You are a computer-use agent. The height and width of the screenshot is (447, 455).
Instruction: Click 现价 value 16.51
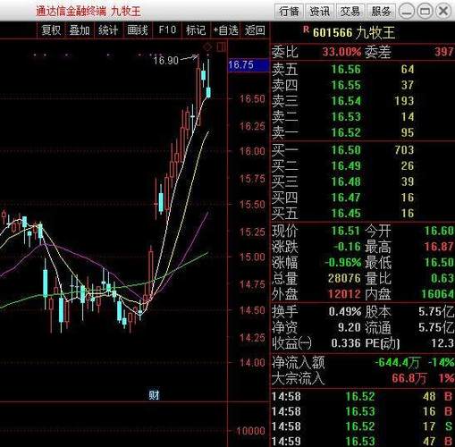pos(346,231)
